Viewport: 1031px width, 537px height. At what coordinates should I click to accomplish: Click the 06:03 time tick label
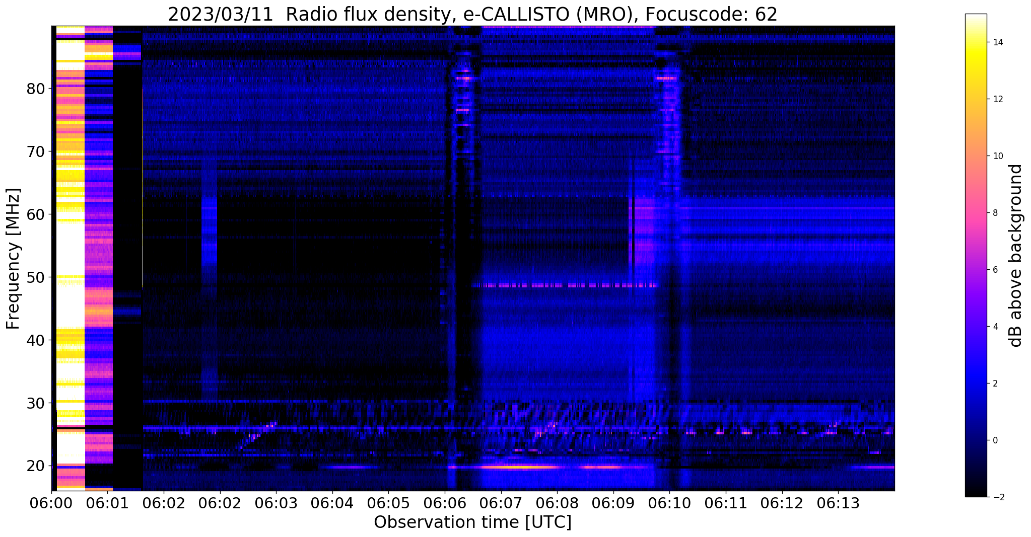pos(276,502)
